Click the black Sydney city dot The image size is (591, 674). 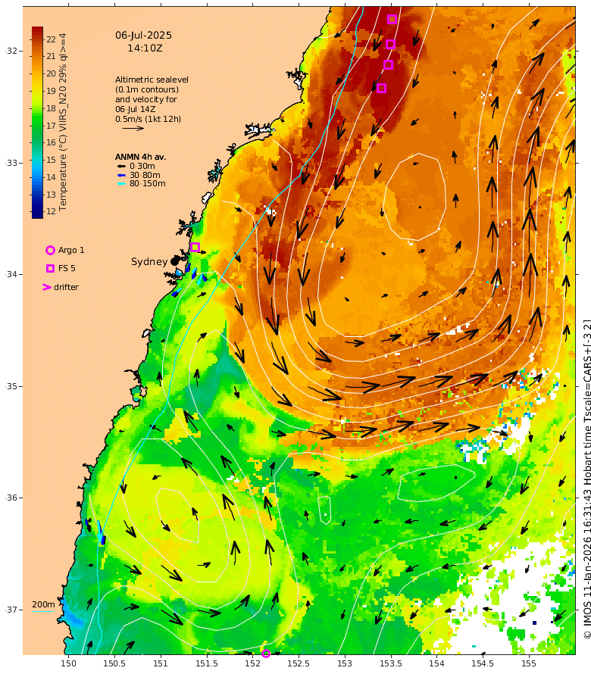174,261
